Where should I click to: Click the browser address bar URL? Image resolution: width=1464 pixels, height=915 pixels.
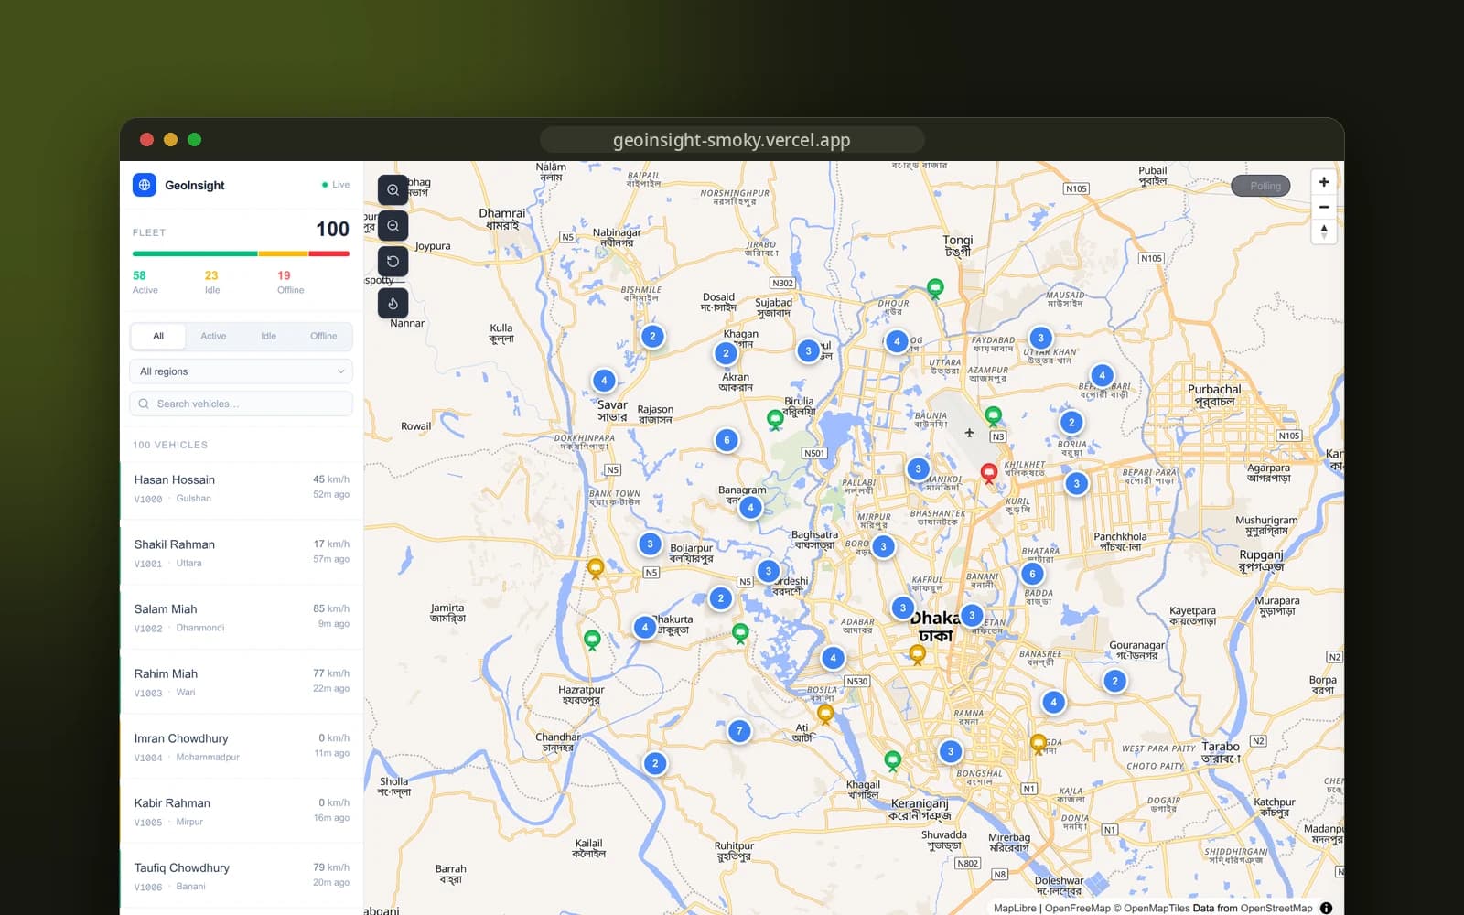pos(731,140)
